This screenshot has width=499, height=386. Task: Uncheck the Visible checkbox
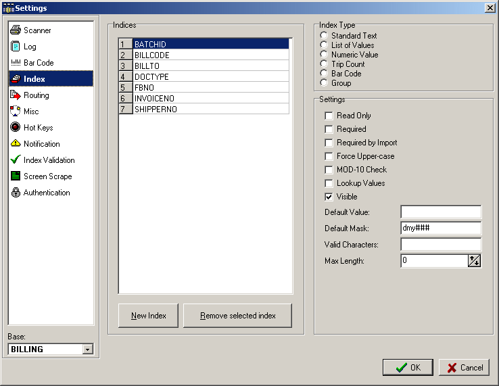coord(329,197)
